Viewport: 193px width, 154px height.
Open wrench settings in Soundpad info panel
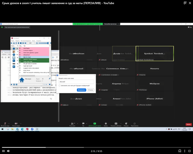pos(50,79)
